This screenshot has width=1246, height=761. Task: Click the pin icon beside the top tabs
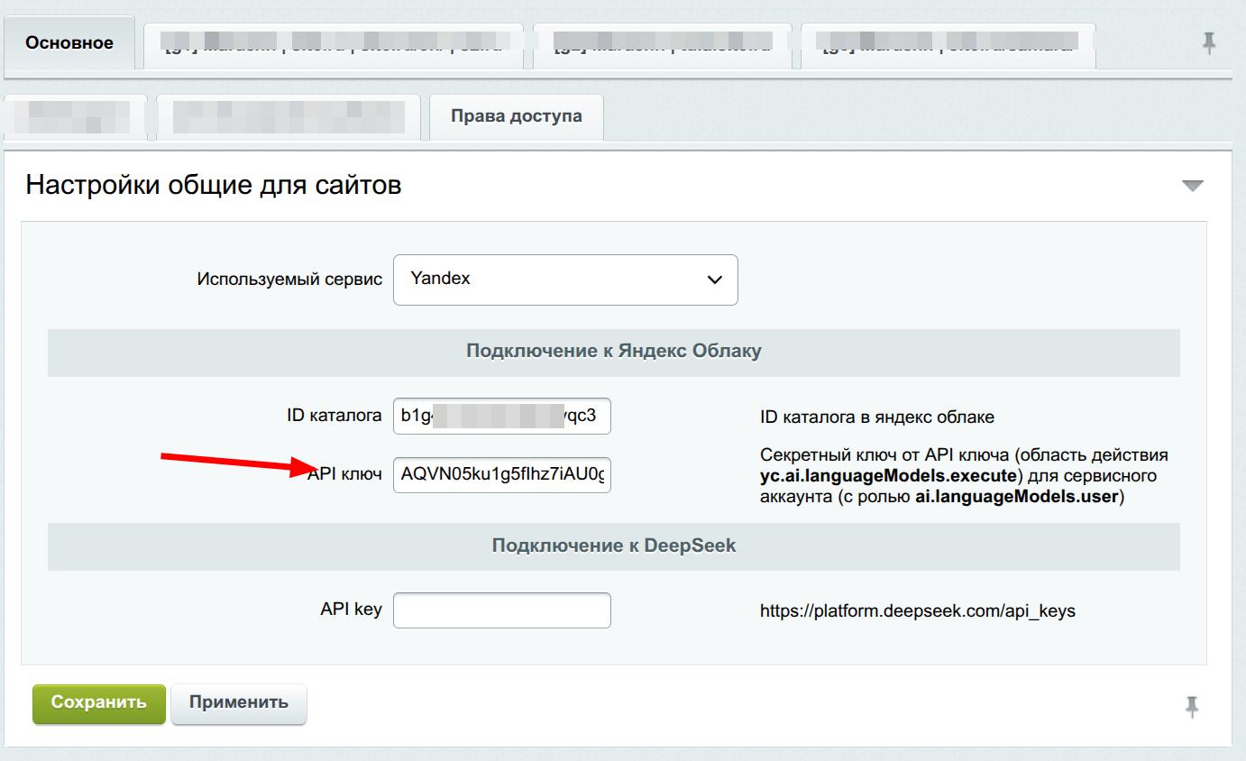pyautogui.click(x=1209, y=42)
